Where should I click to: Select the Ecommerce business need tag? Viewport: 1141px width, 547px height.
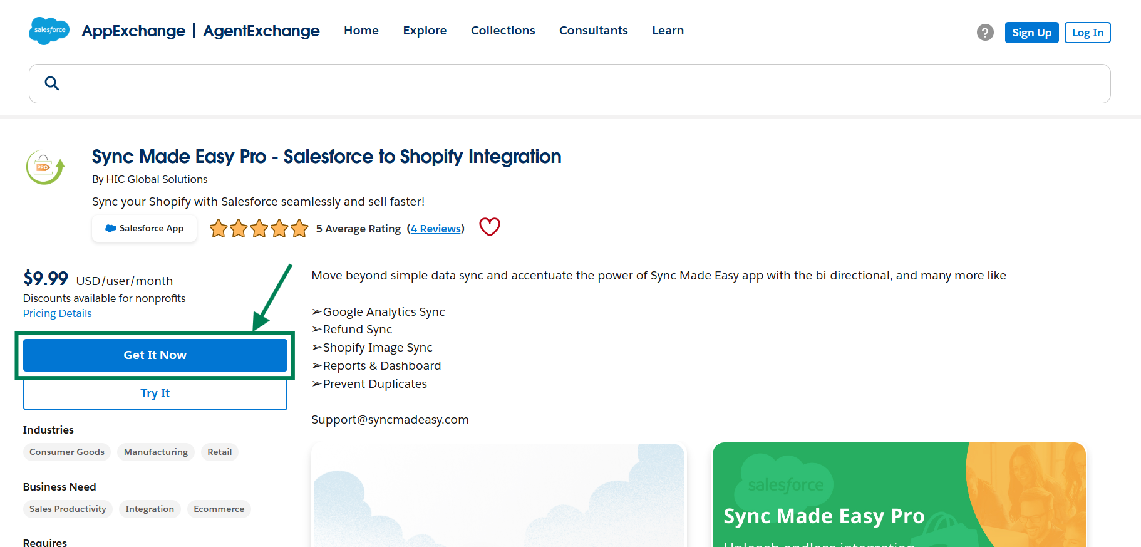click(x=219, y=509)
